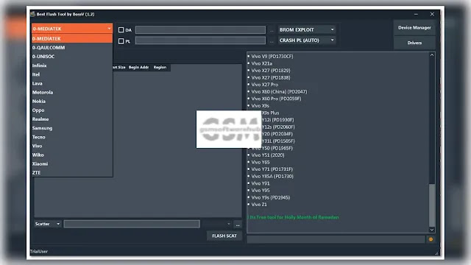The image size is (471, 265).
Task: Click Vivo Y95 log entry
Action: (260, 191)
